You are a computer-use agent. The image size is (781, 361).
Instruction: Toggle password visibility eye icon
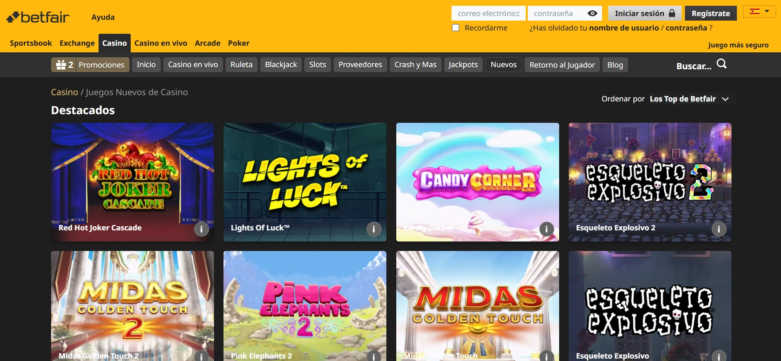[592, 13]
